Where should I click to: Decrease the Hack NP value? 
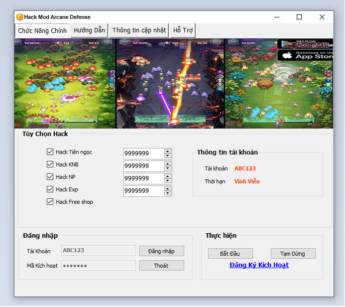click(168, 180)
